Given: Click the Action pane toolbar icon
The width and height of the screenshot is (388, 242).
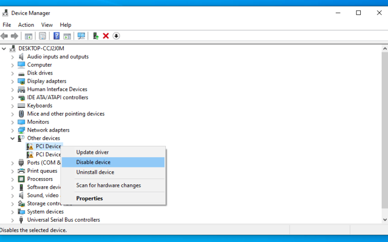Looking at the screenshot, I should [x=67, y=36].
